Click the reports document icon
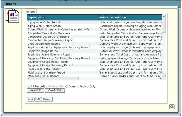Screen dimensions: 182x117 point(12,15)
